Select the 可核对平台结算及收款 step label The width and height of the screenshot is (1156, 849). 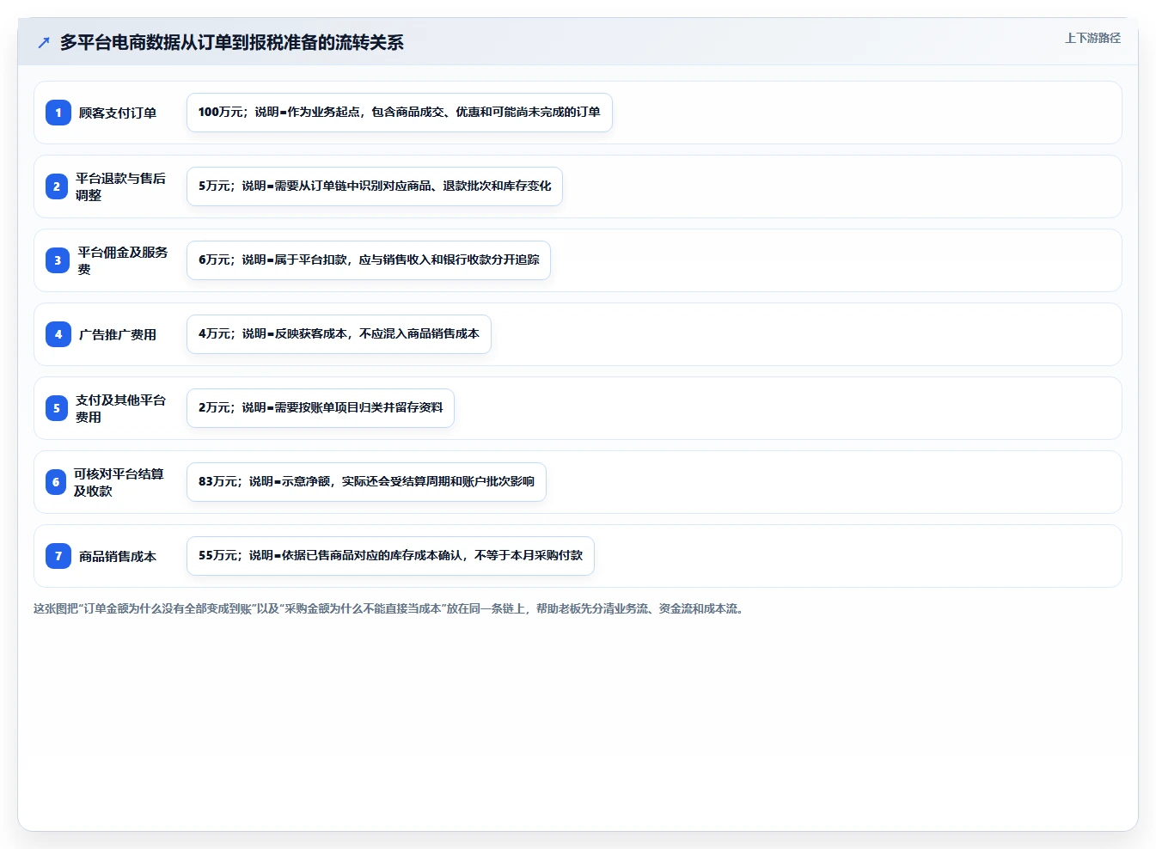pyautogui.click(x=119, y=482)
